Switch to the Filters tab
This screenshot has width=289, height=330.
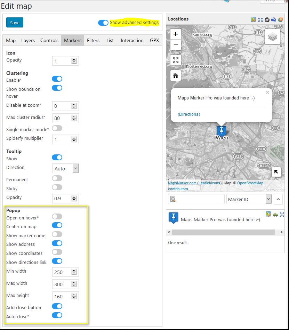pos(93,40)
